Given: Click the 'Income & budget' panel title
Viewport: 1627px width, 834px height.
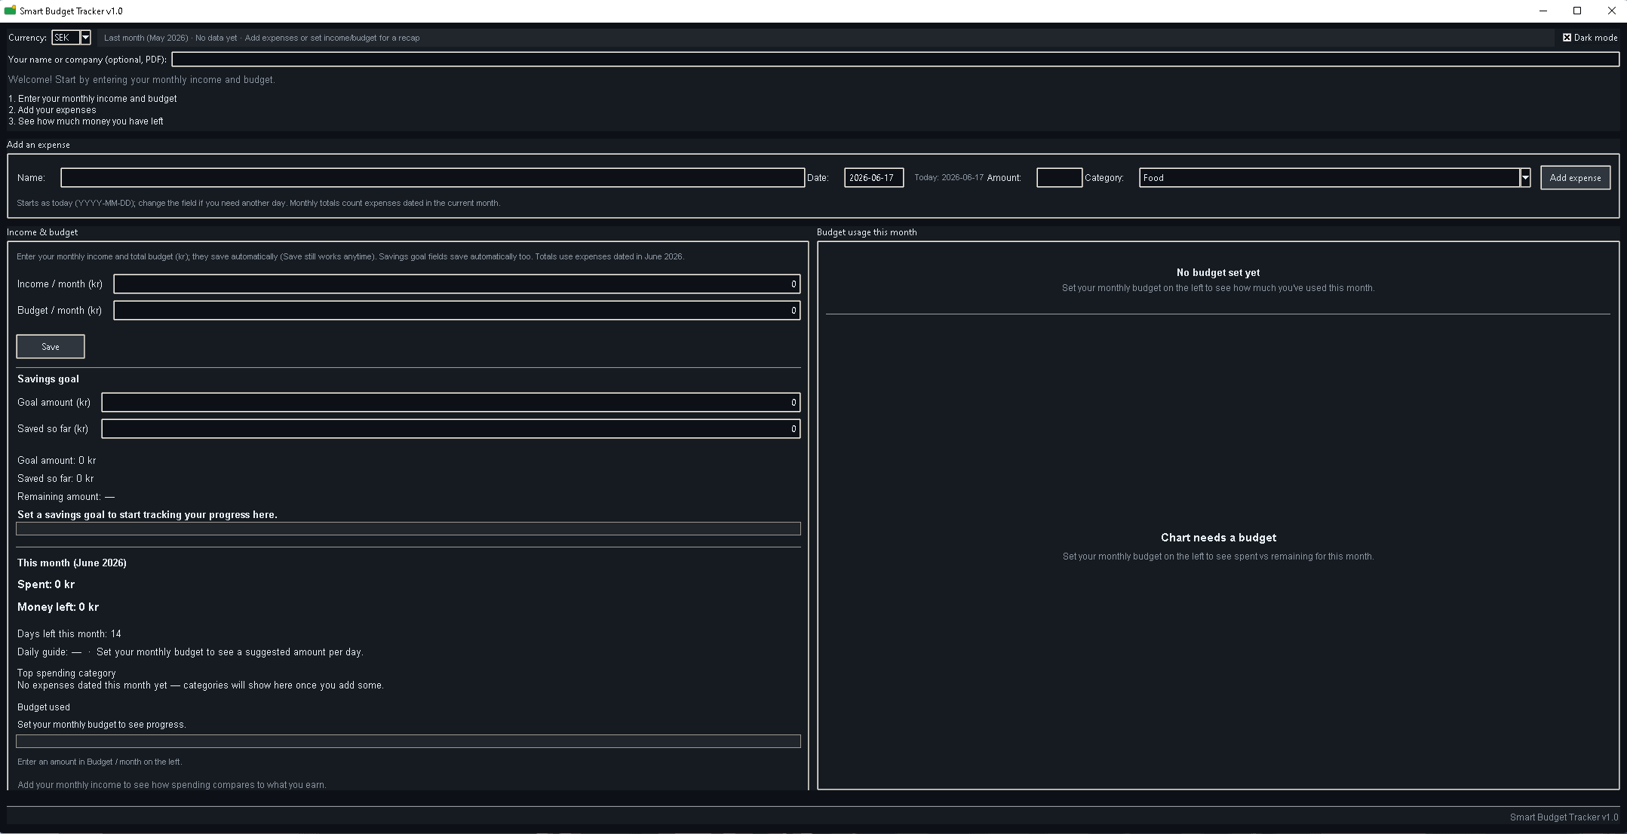Looking at the screenshot, I should tap(42, 232).
